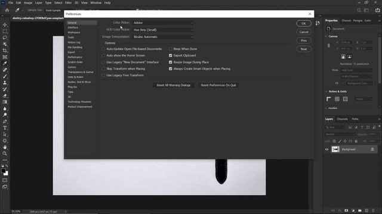Hide the Background layer with eye icon
382x214 pixels.
coord(327,149)
